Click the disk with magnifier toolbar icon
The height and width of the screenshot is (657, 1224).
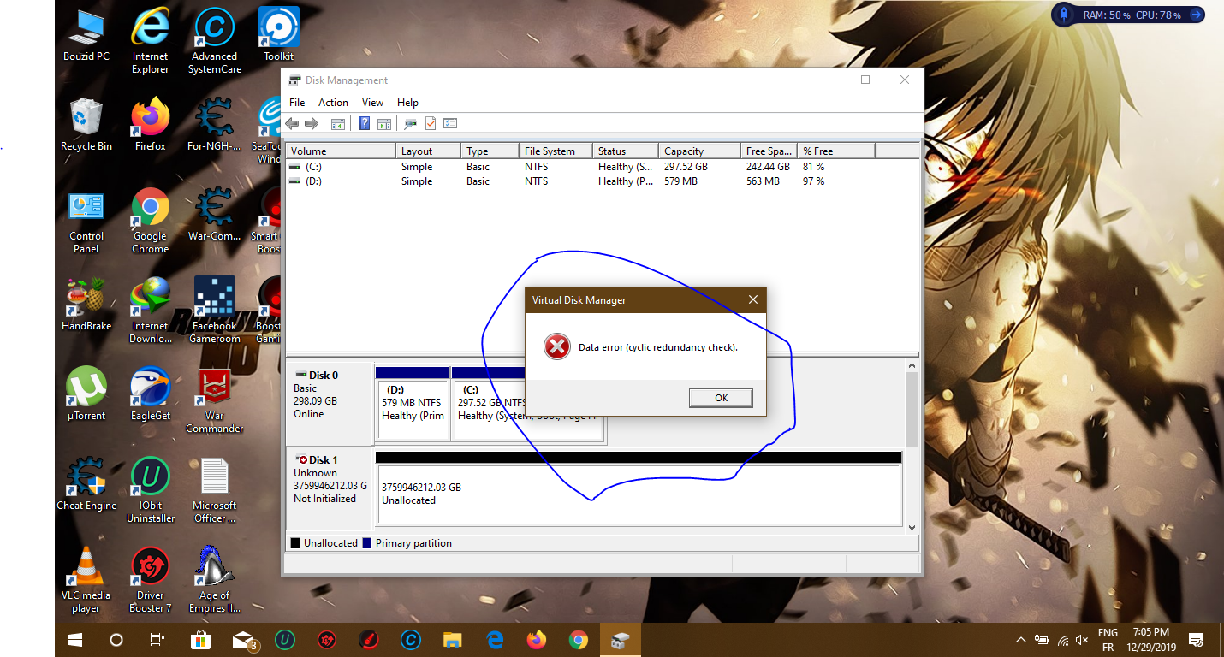[411, 124]
